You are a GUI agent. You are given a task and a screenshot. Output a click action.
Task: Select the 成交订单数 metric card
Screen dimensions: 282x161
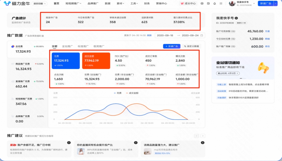(x=157, y=61)
